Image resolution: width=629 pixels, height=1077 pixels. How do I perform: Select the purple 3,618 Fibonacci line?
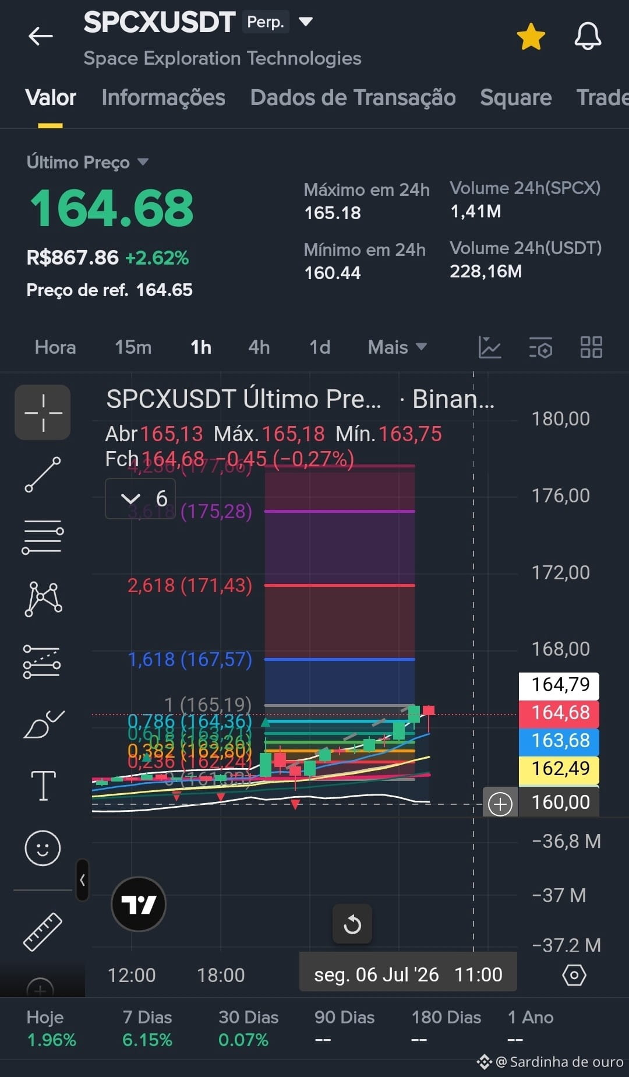point(340,512)
